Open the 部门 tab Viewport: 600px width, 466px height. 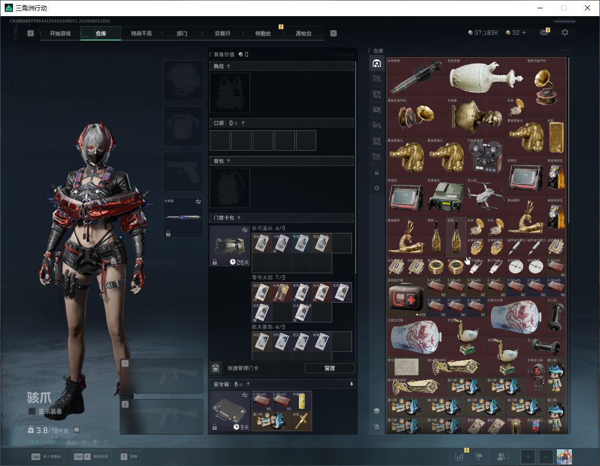pos(182,33)
